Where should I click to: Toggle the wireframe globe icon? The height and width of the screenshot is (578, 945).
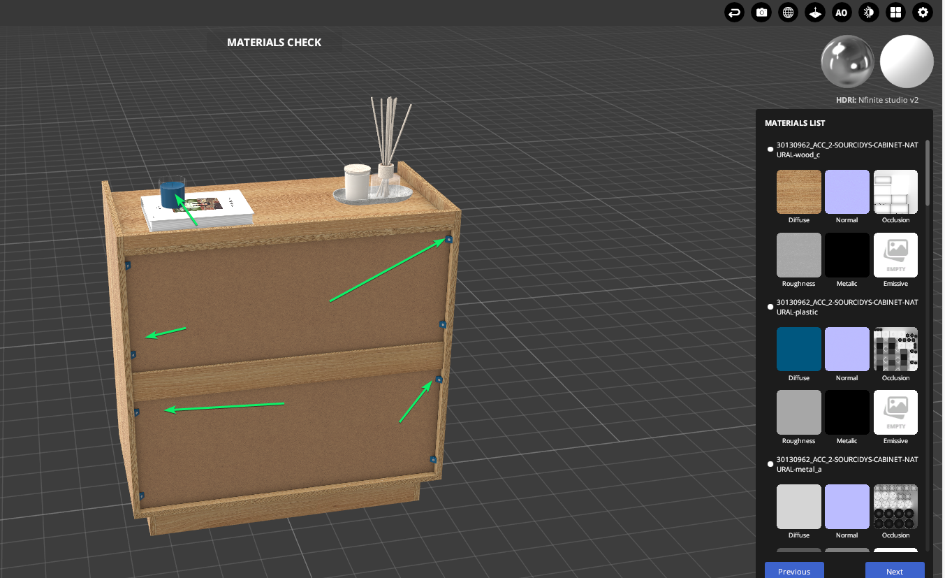pos(788,13)
